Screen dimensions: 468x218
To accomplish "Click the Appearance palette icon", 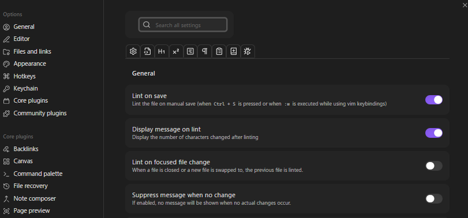I will 6,64.
